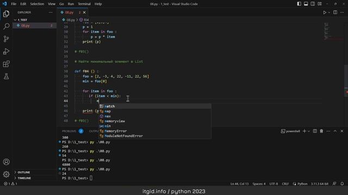Split the editor to the right
This screenshot has height=195, width=348.
click(x=335, y=12)
